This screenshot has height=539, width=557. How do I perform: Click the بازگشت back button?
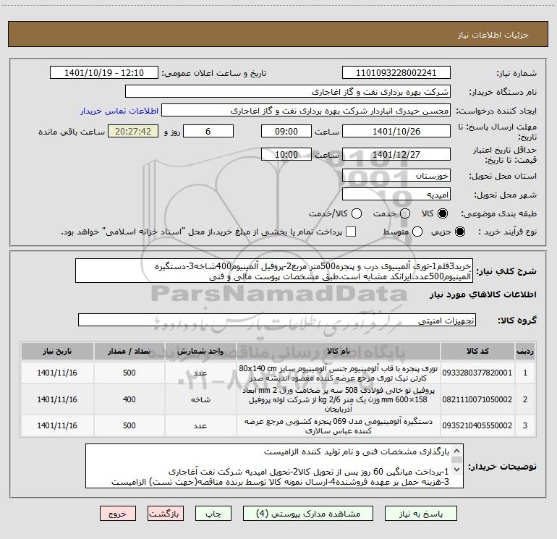point(166,514)
